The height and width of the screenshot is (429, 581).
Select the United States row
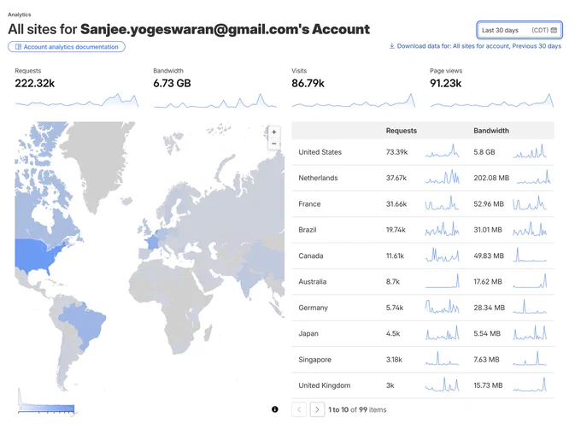(x=423, y=152)
